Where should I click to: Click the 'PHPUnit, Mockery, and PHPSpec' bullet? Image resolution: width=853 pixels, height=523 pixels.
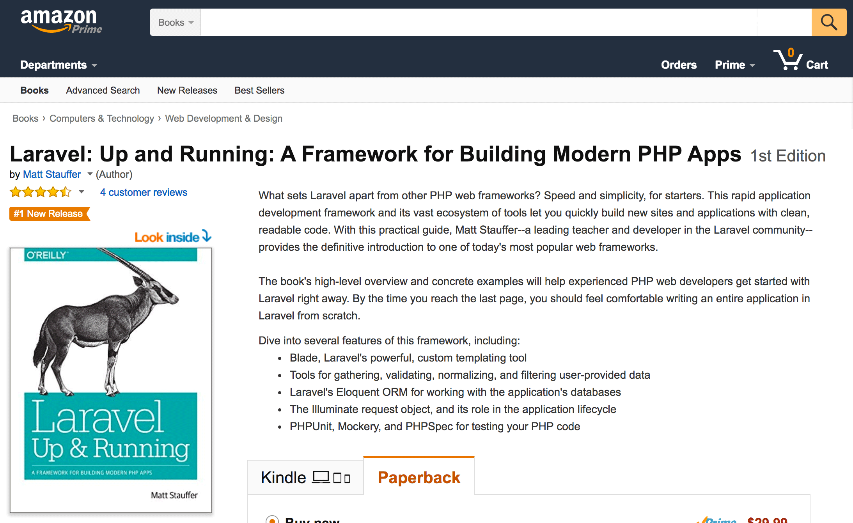(x=435, y=426)
